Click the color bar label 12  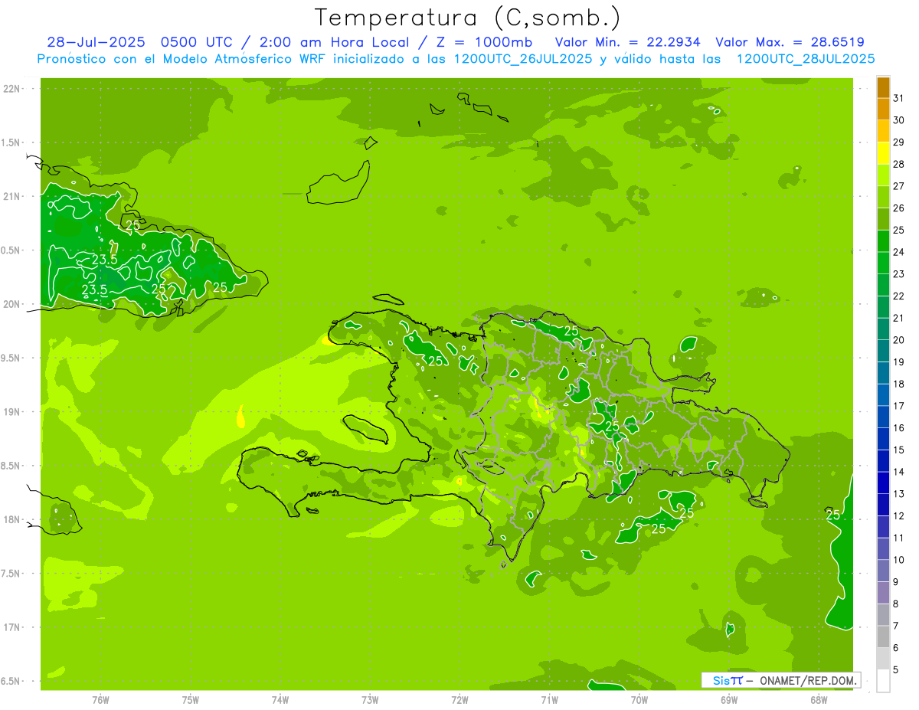(x=899, y=515)
